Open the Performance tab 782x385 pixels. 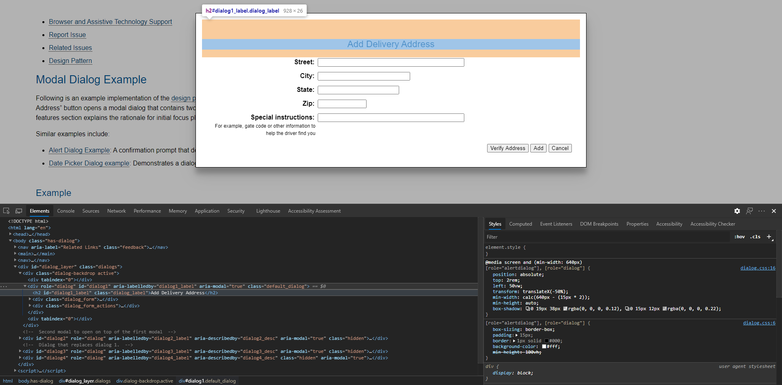click(147, 211)
